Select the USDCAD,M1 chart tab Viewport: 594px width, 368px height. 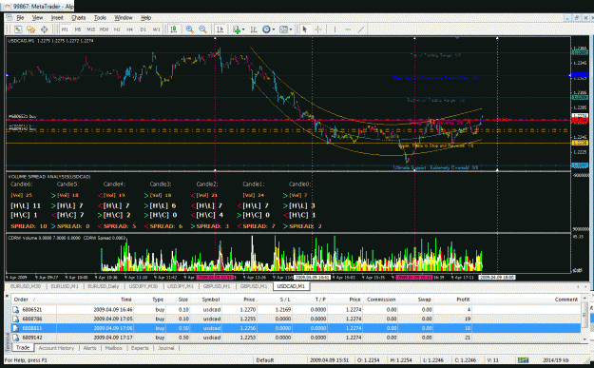click(x=291, y=286)
